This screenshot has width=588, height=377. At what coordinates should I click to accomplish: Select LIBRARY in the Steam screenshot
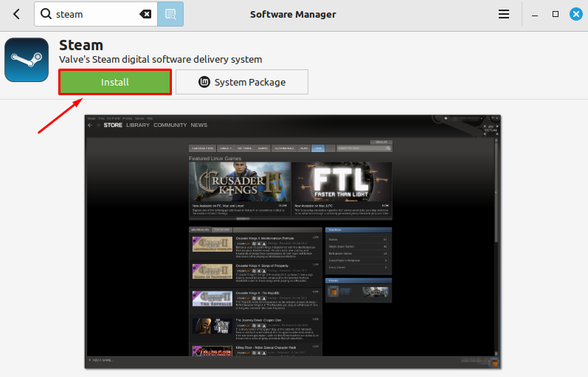point(138,125)
